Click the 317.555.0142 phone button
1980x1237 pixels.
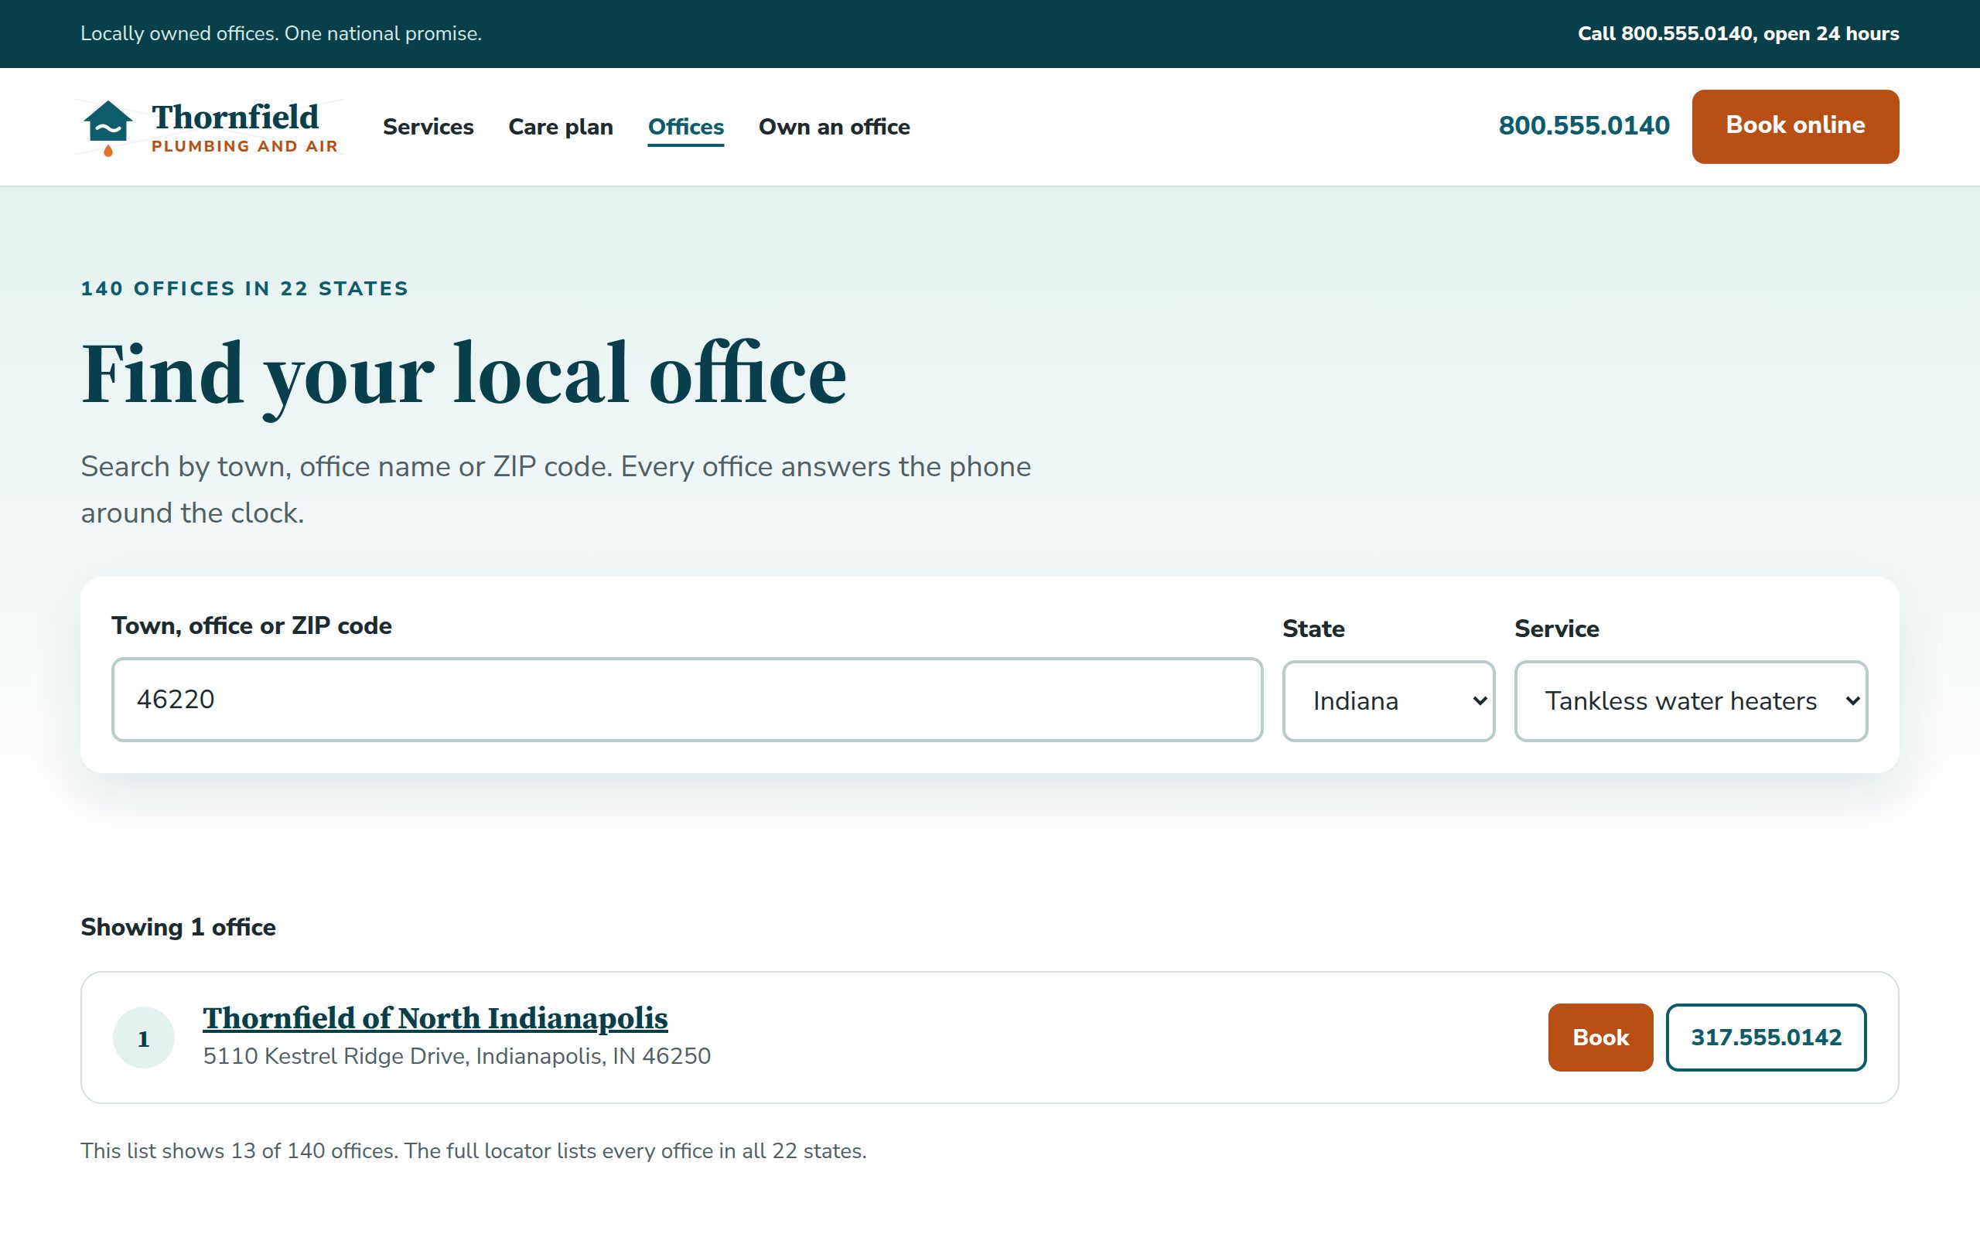1766,1038
